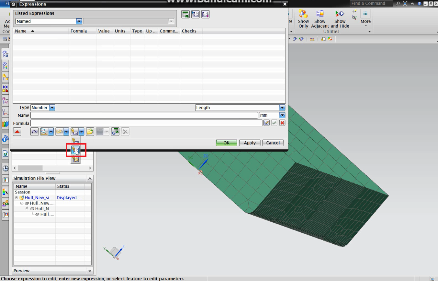The height and width of the screenshot is (281, 438).
Task: Click the Functions f(x) button
Action: [35, 132]
